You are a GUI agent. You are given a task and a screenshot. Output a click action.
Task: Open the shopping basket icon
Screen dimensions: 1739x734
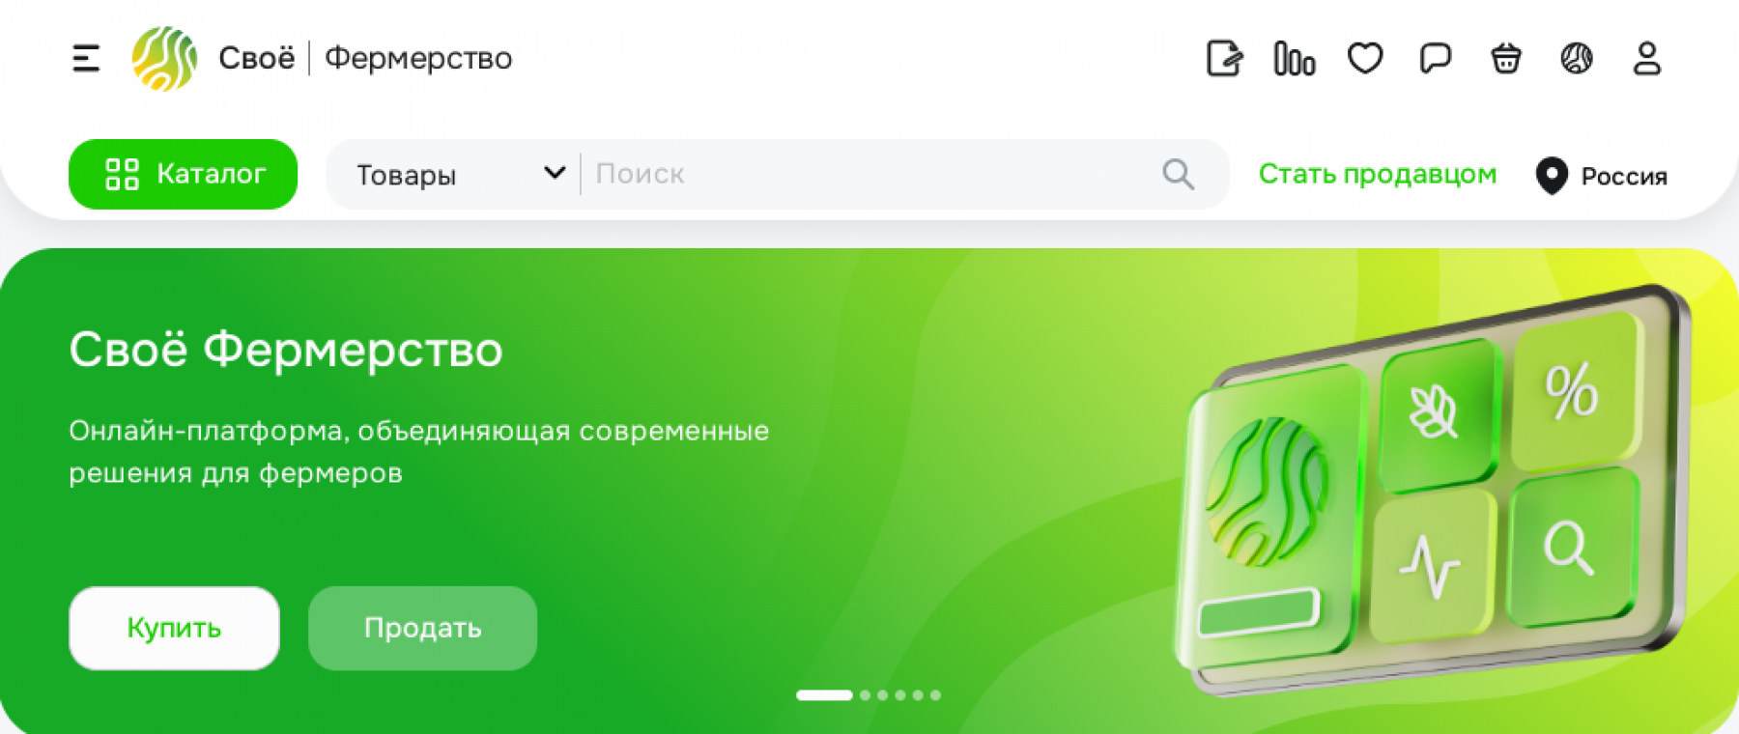1506,59
